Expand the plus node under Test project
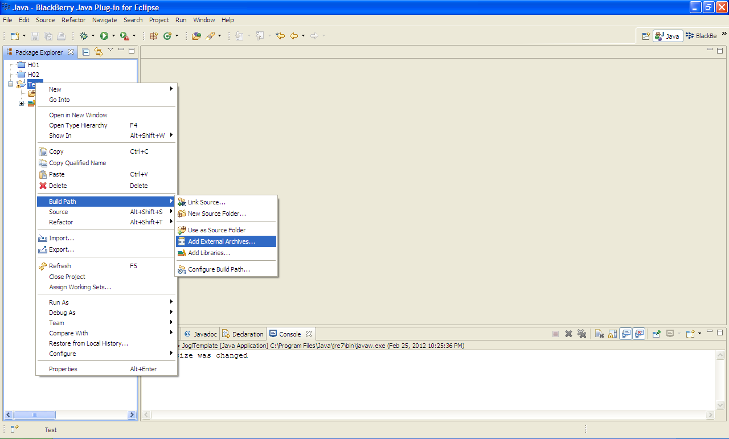The height and width of the screenshot is (439, 729). point(21,103)
